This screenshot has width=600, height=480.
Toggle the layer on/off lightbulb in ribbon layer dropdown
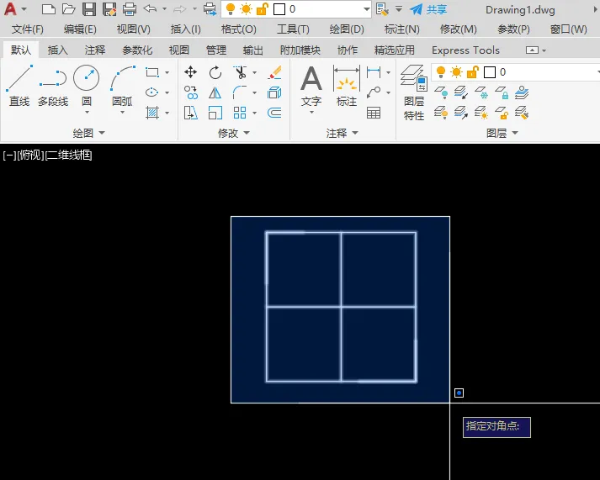pyautogui.click(x=441, y=71)
